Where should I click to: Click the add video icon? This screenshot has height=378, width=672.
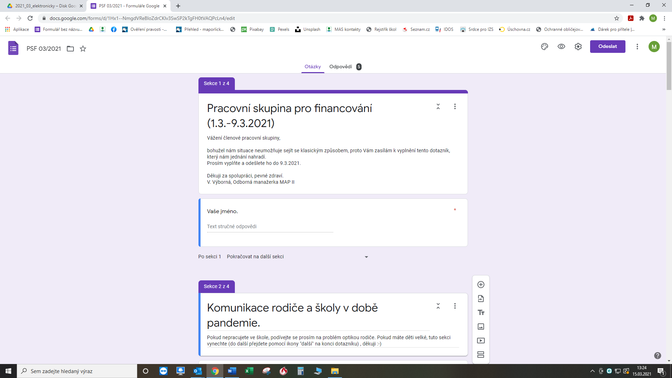(x=481, y=341)
